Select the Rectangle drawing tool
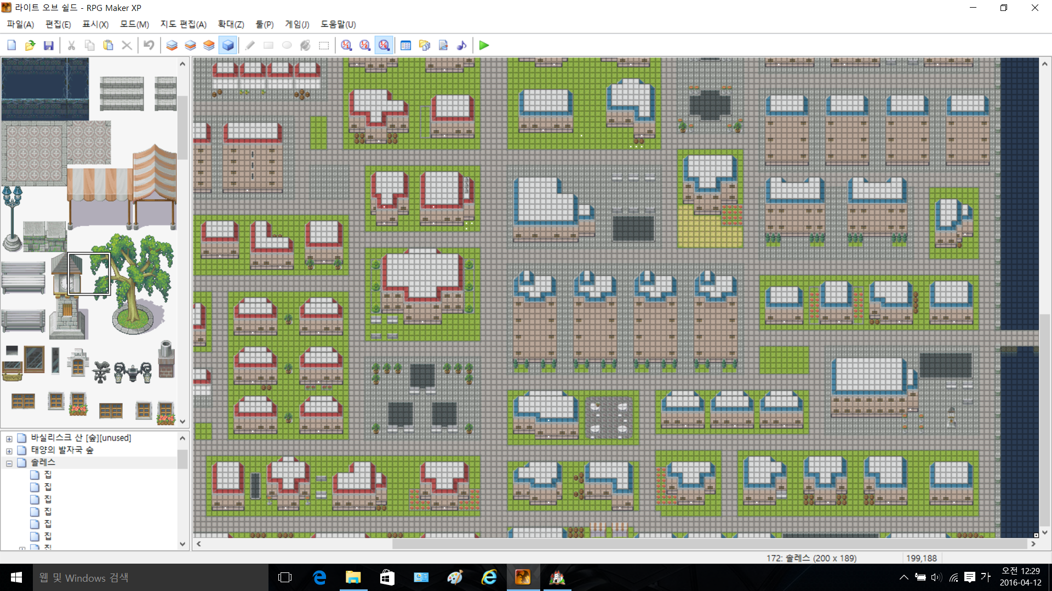The height and width of the screenshot is (591, 1052). click(x=268, y=45)
